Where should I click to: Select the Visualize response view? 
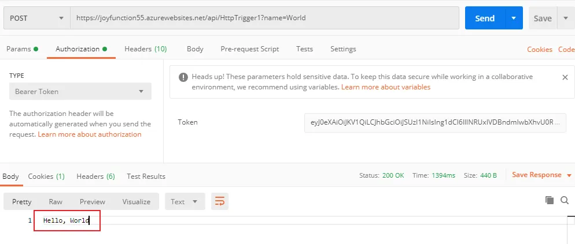[x=136, y=201]
